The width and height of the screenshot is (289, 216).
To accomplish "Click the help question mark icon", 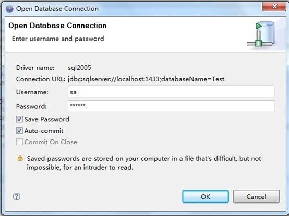I will 17,196.
